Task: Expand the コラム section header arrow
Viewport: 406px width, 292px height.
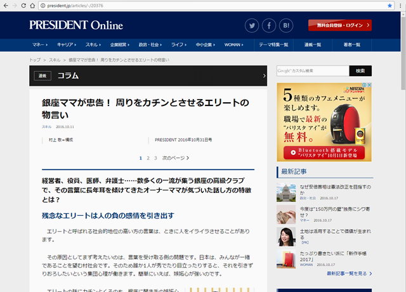Action: point(264,76)
